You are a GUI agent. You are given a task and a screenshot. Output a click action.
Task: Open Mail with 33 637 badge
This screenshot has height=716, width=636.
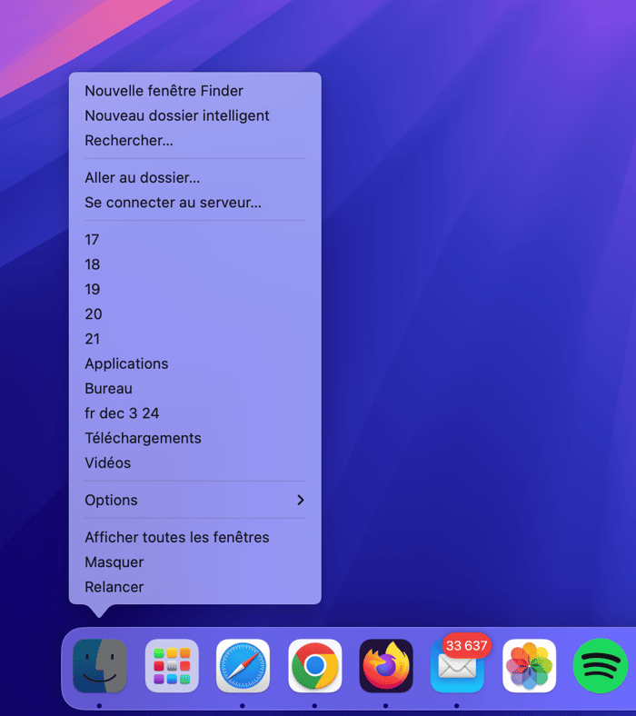tap(458, 665)
